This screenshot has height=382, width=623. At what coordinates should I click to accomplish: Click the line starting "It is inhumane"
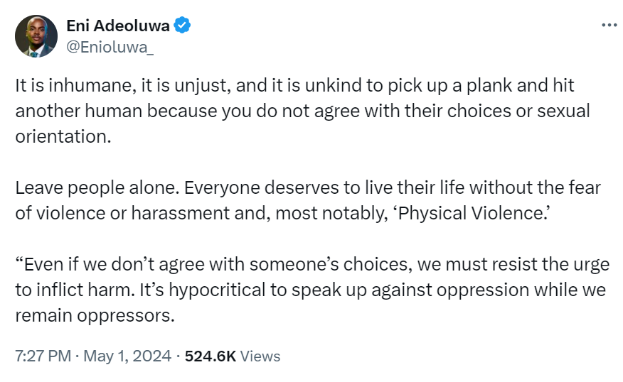coord(294,86)
